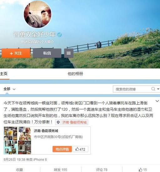Follow user with the orange 关注 button
This screenshot has height=172, width=160.
pos(16,53)
